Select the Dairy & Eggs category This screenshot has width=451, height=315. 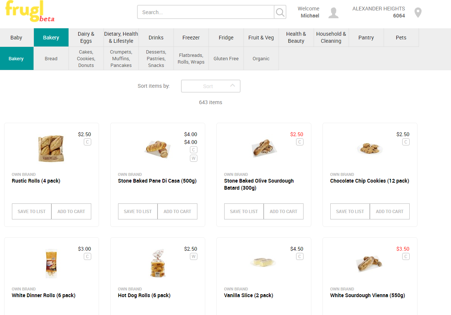86,38
